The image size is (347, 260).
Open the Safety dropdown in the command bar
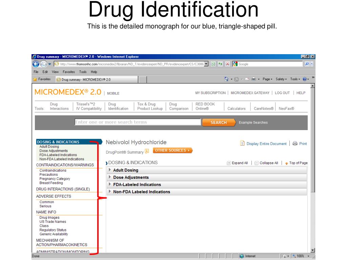pyautogui.click(x=281, y=79)
